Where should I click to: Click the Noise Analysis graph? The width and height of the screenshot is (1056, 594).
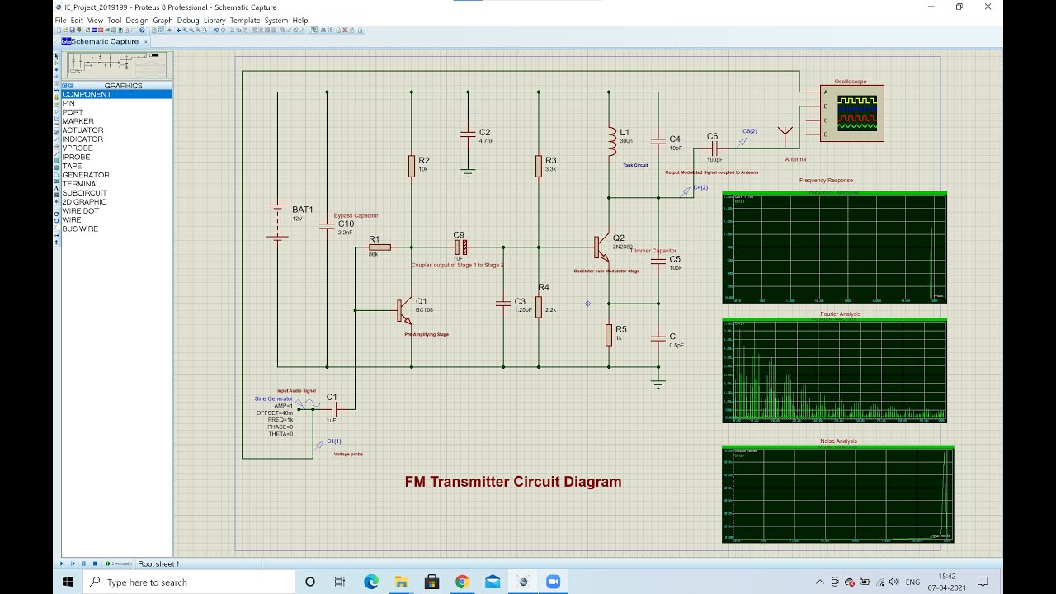point(837,494)
